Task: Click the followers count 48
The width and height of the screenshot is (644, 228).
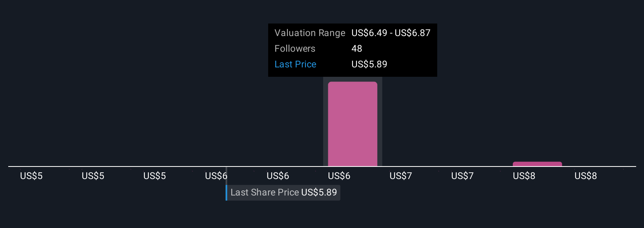Action: (x=357, y=49)
